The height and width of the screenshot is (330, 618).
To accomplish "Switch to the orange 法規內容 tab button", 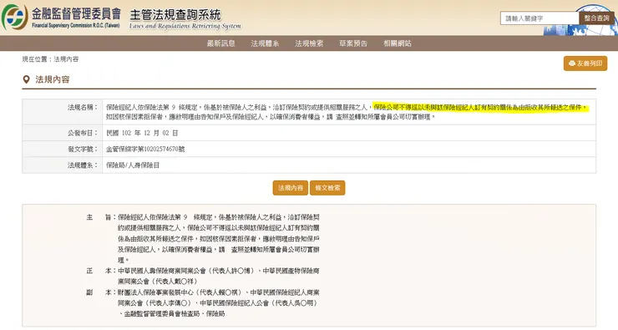I will (290, 188).
